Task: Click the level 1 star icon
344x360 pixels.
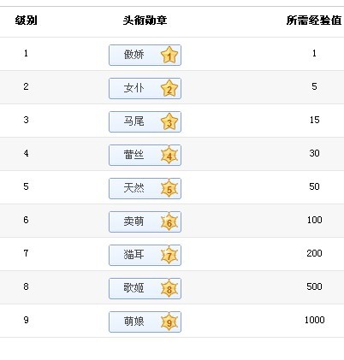Action: [x=169, y=55]
